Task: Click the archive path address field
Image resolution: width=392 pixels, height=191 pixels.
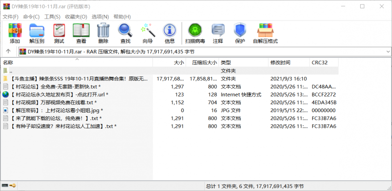Action: (205, 52)
